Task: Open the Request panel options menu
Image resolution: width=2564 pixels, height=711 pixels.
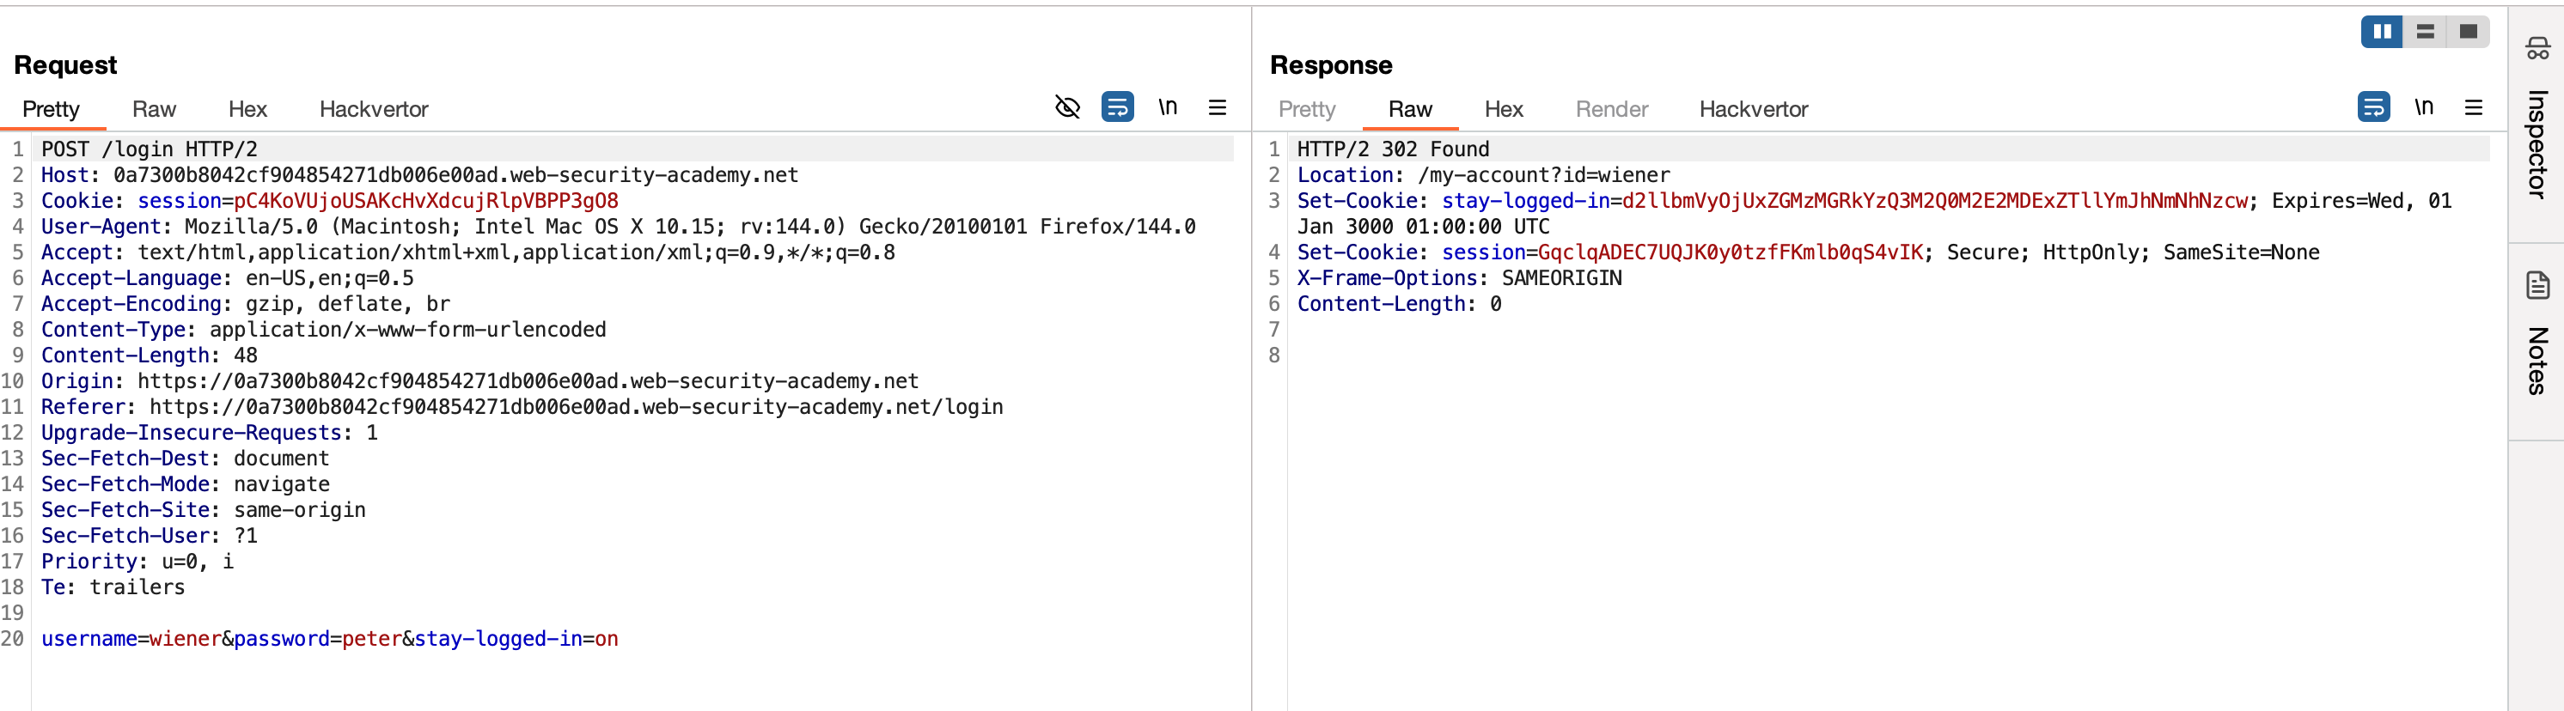Action: [x=1217, y=107]
